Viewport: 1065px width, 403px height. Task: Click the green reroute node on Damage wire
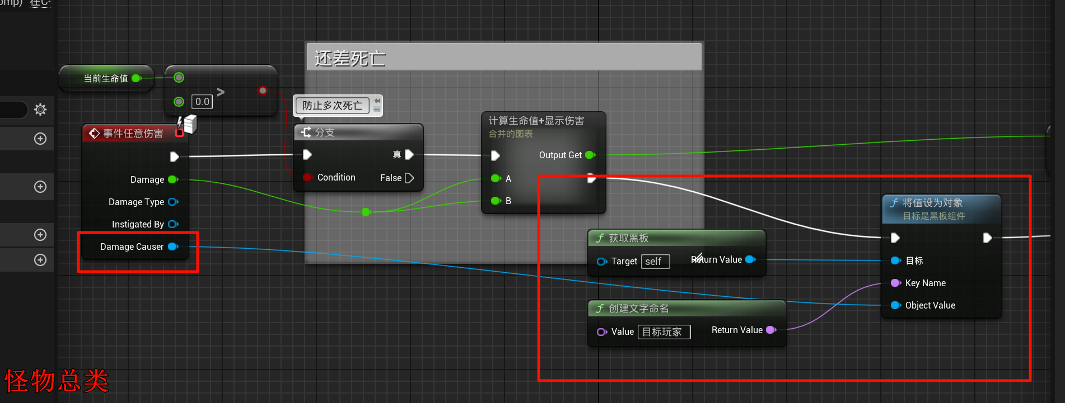[x=366, y=212]
